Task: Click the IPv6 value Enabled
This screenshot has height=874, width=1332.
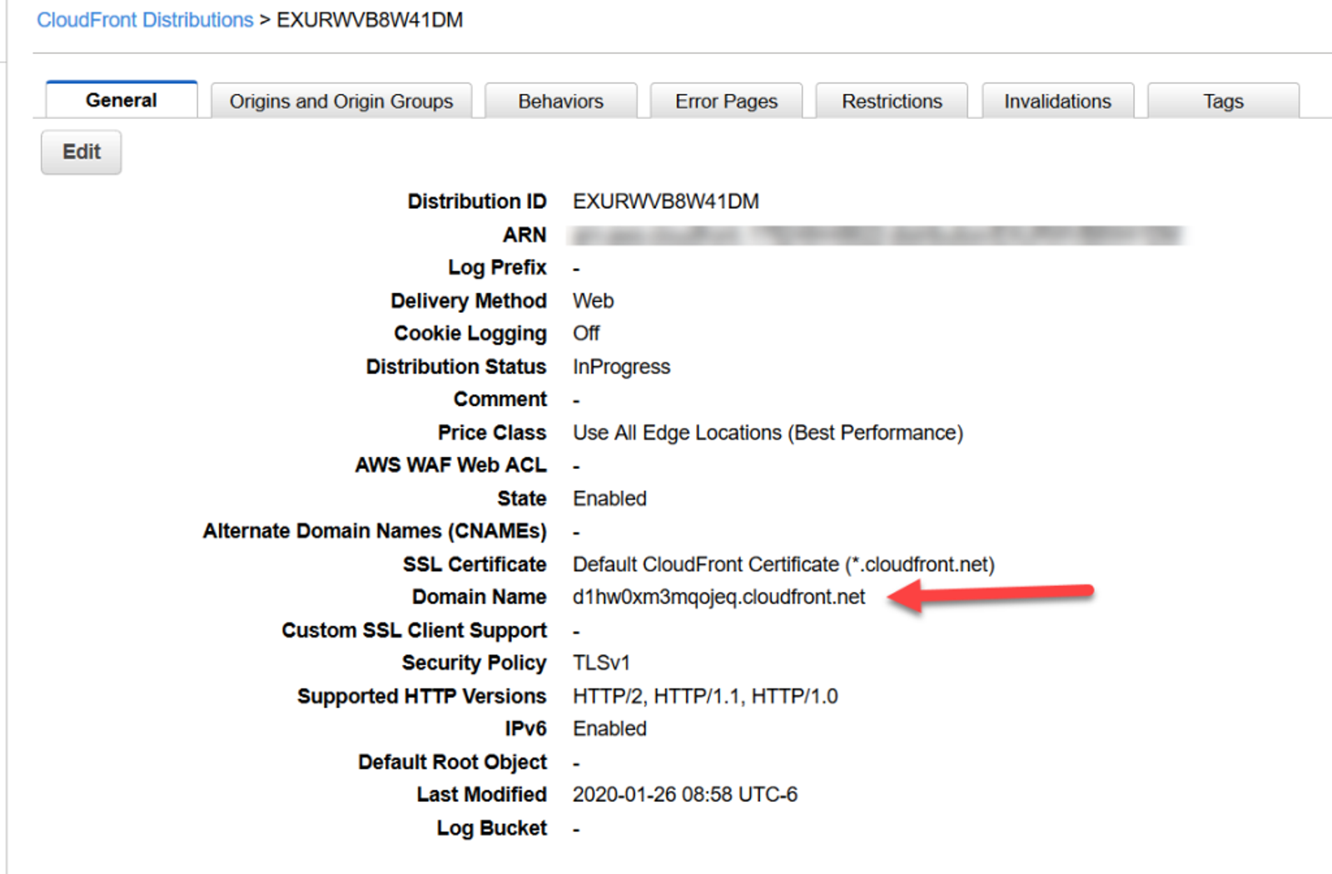Action: (x=609, y=728)
